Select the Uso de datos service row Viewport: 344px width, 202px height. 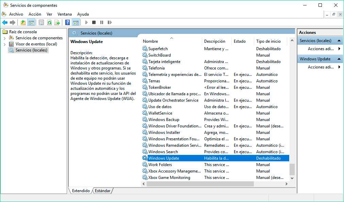coord(215,106)
